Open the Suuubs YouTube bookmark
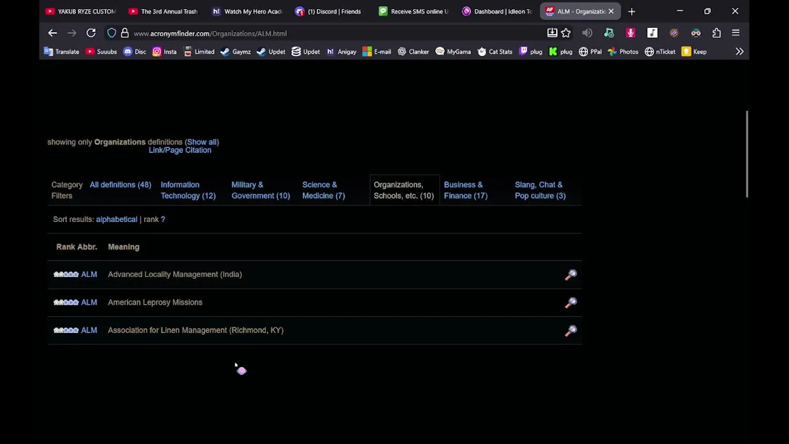The height and width of the screenshot is (444, 789). tap(101, 52)
